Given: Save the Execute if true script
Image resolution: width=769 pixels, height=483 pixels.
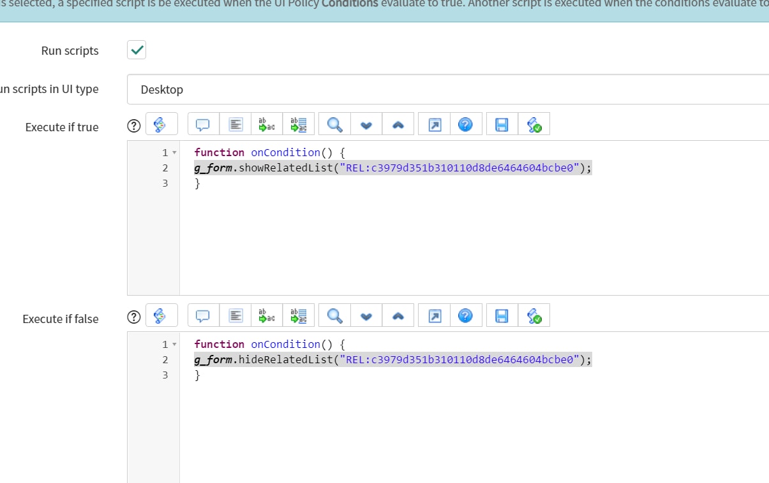Looking at the screenshot, I should click(501, 124).
